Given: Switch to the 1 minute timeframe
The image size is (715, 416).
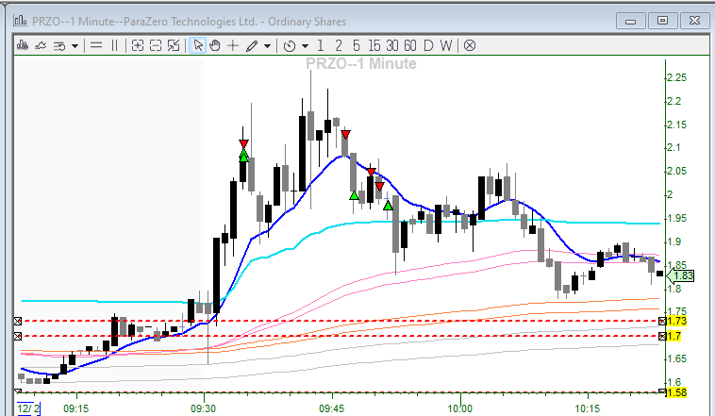Looking at the screenshot, I should pos(321,45).
